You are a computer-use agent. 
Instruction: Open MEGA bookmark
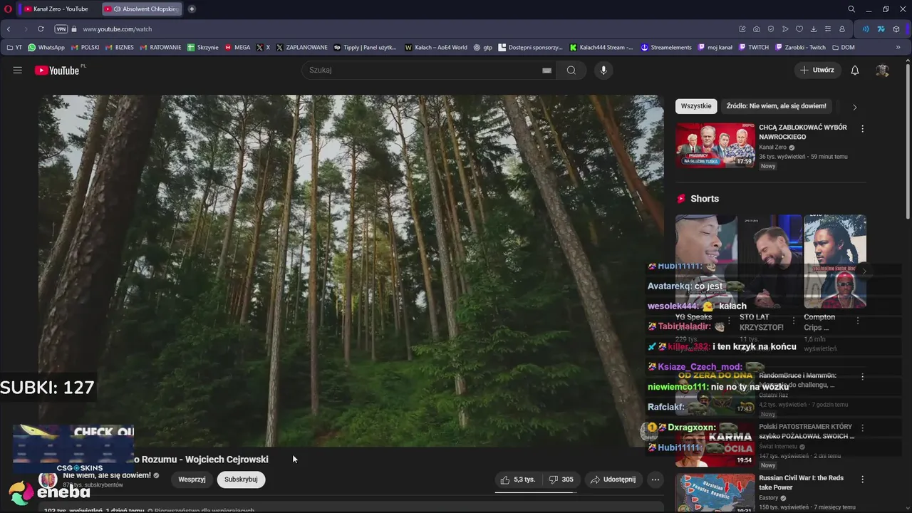pyautogui.click(x=238, y=48)
